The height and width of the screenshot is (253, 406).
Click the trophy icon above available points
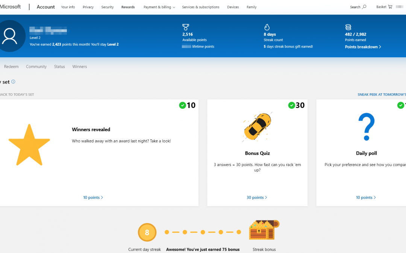[186, 27]
